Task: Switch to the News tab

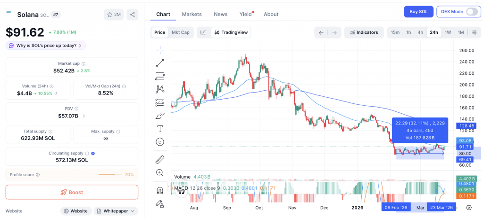Action: click(x=220, y=14)
